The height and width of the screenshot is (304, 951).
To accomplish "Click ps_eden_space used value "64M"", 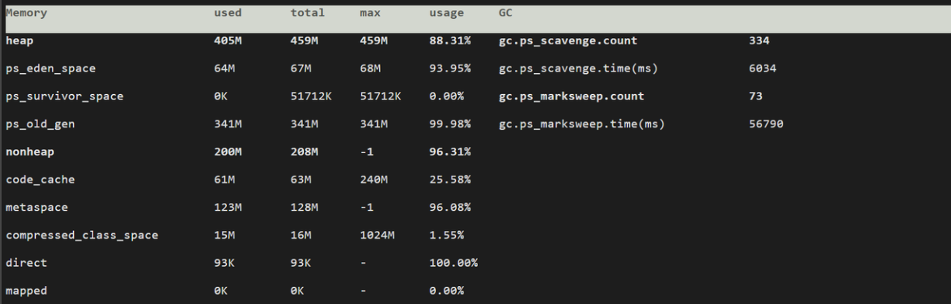I will pos(225,69).
